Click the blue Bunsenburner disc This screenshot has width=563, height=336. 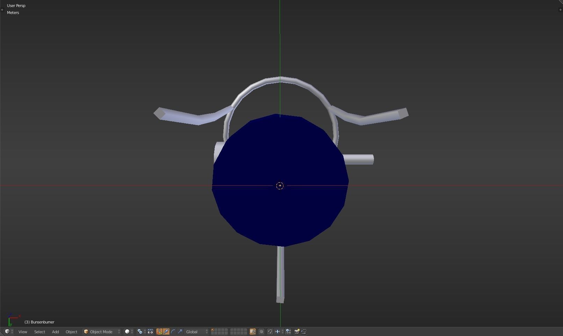click(x=280, y=180)
